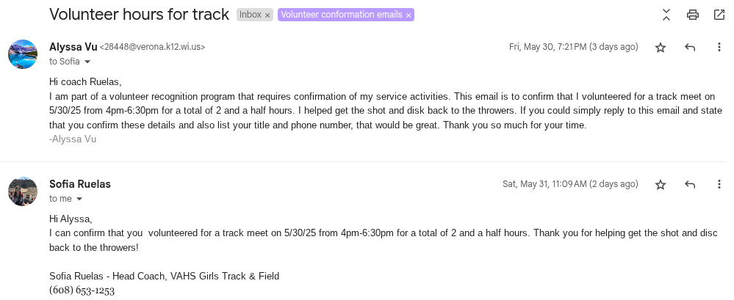Reply to Alyssa Vu's email

click(x=690, y=48)
